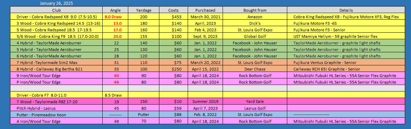Select the Club column header cell
Screen dimensions: 411x129
[56, 10]
